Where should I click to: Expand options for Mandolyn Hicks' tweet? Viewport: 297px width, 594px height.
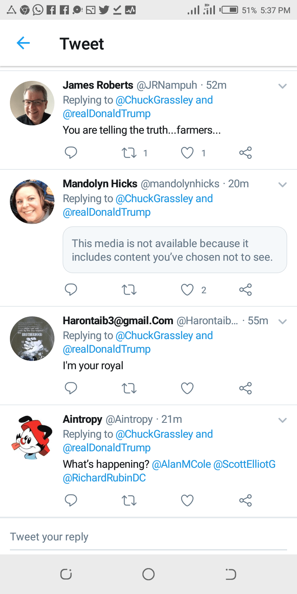click(x=283, y=184)
